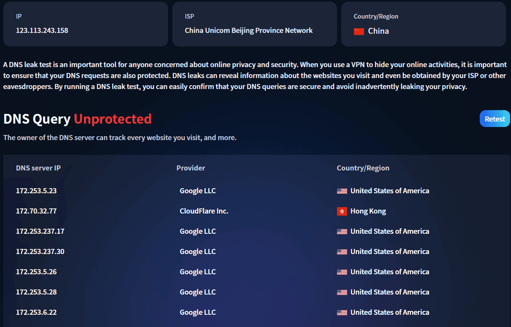Click the US flag in 172.253.6.22 row

pyautogui.click(x=342, y=313)
